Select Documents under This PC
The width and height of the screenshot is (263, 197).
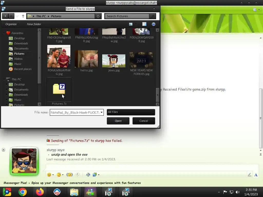click(x=18, y=90)
